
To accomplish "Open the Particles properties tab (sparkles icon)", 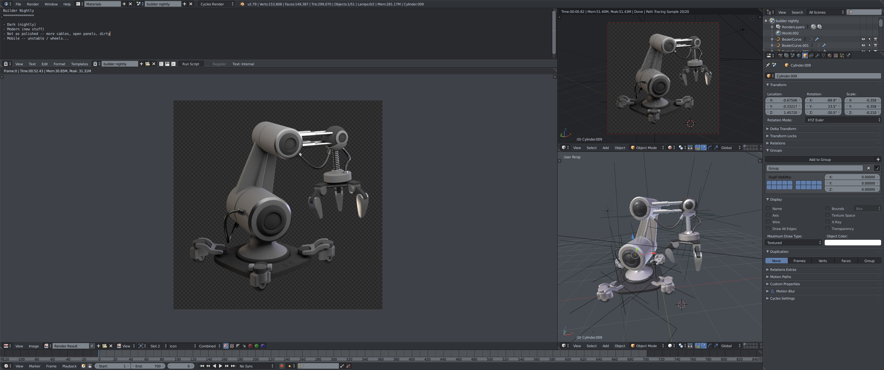I will coord(842,55).
